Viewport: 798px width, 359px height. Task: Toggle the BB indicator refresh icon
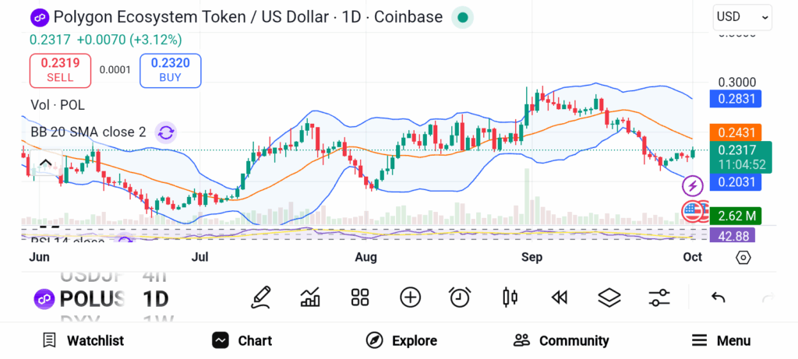coord(165,132)
